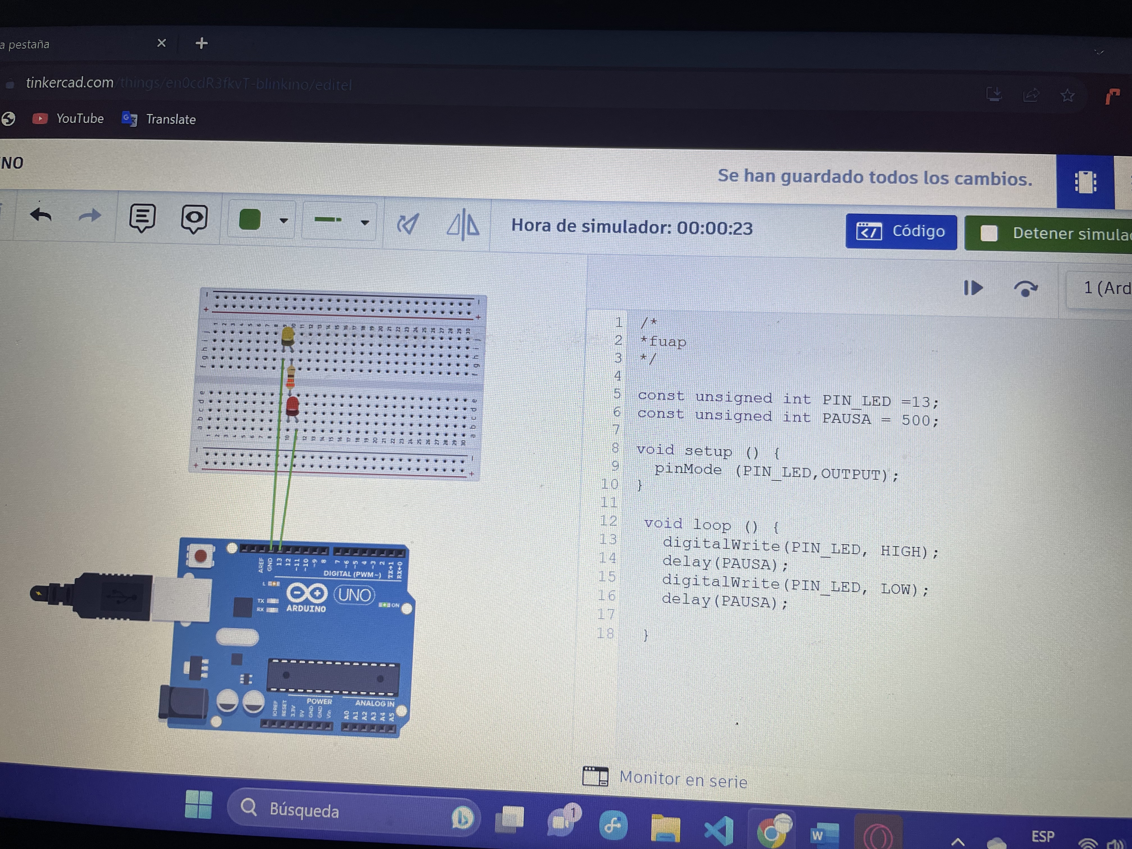Expand the wire color dropdown arrow
The height and width of the screenshot is (849, 1132).
284,221
